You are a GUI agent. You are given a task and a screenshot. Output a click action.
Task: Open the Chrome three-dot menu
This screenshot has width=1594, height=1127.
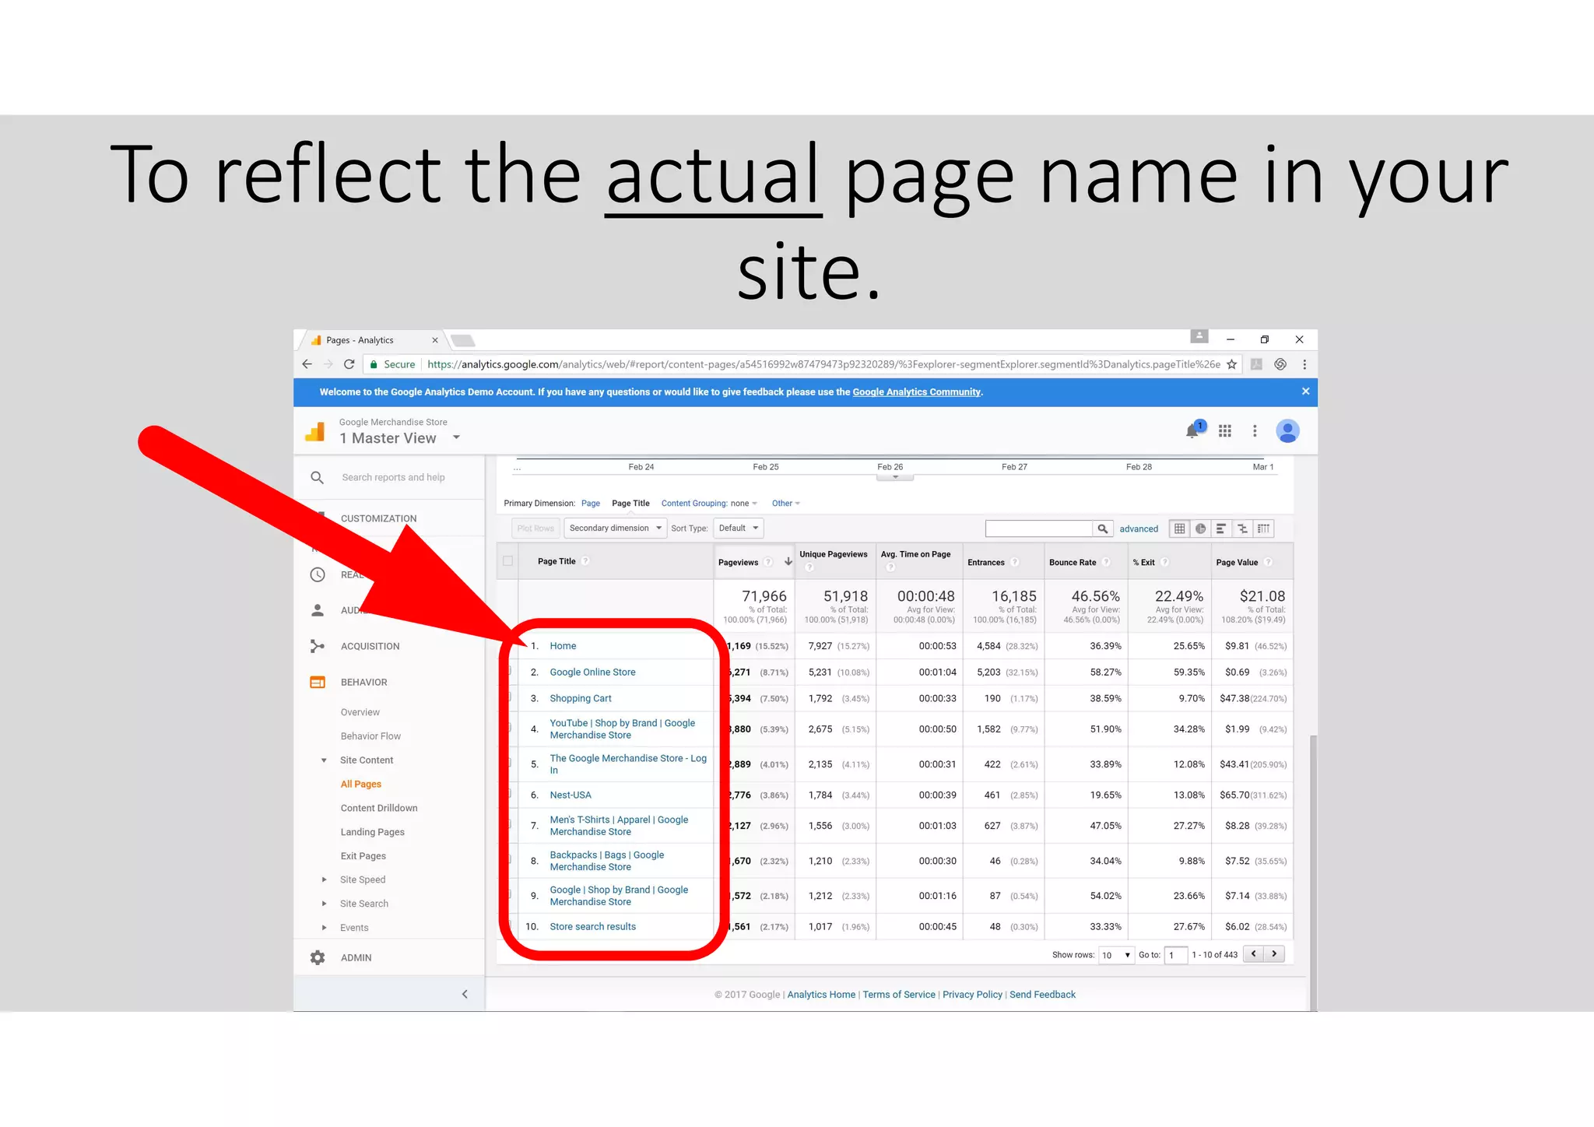(x=1304, y=364)
